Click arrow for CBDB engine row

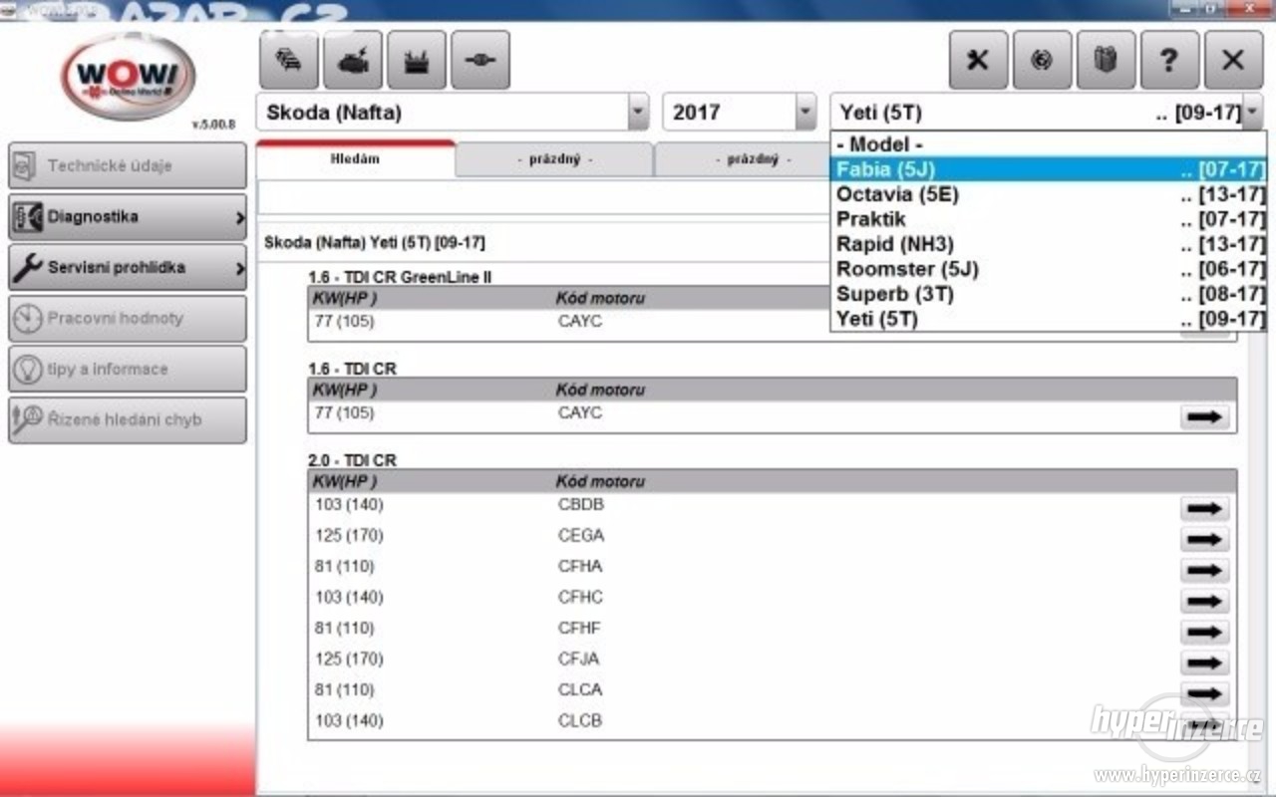click(1204, 508)
